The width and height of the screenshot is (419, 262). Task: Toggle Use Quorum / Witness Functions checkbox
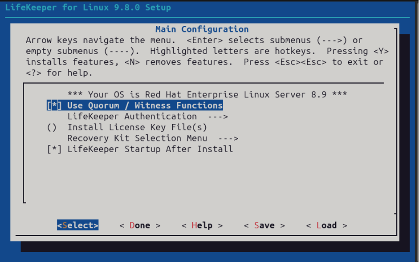tap(54, 105)
